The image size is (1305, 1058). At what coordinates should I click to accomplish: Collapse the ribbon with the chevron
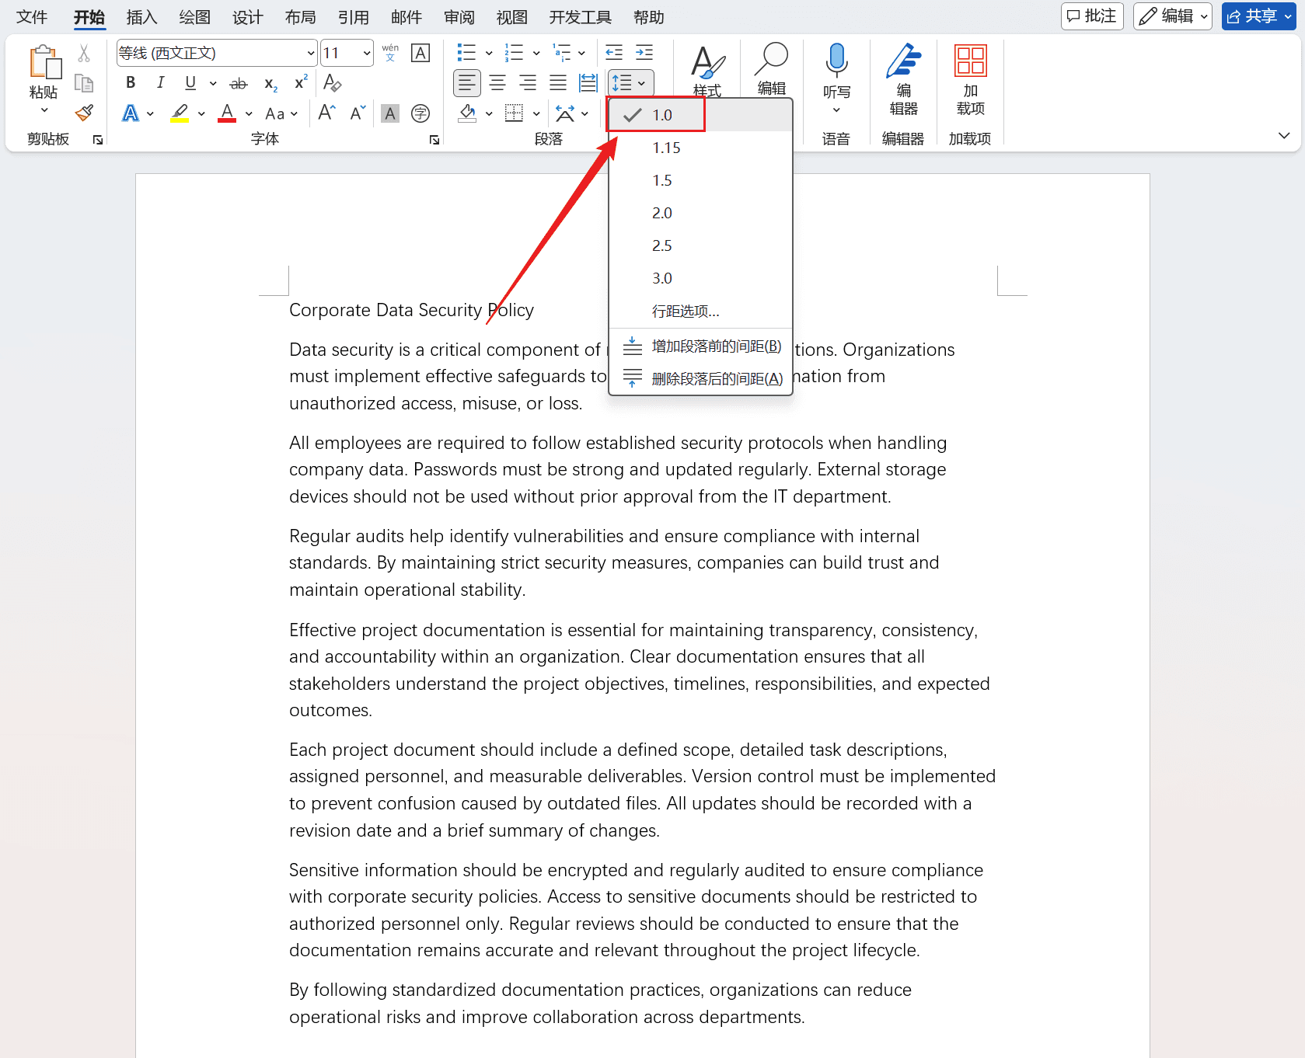point(1283,136)
